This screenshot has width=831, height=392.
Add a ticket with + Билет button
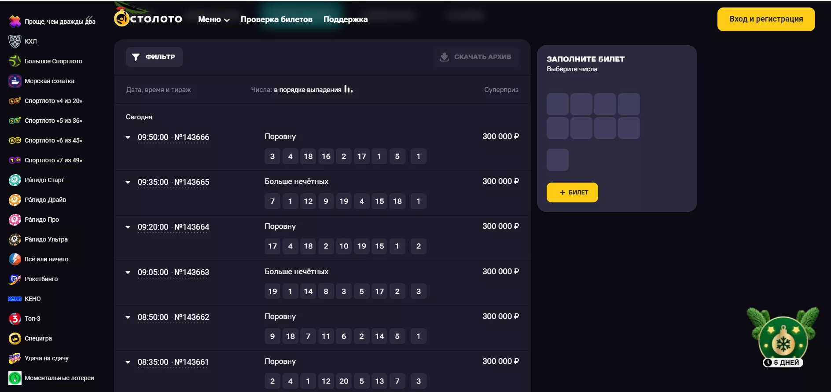(572, 192)
